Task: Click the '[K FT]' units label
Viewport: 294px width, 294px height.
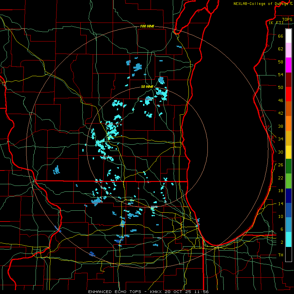Action: tap(276, 23)
